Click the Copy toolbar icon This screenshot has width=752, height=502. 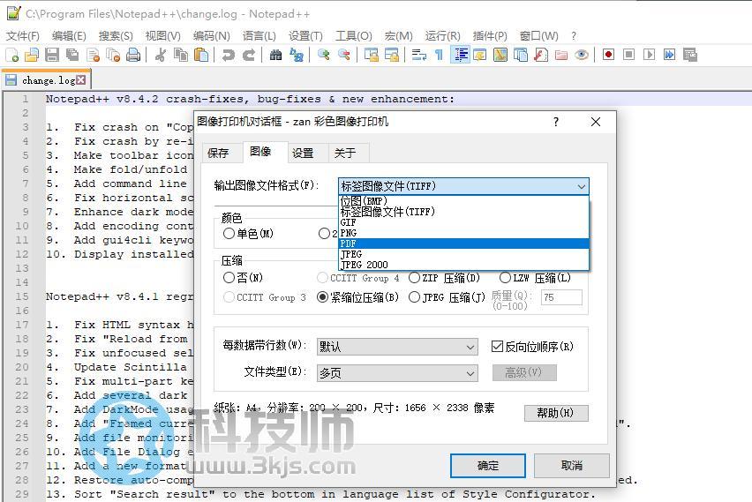[181, 55]
